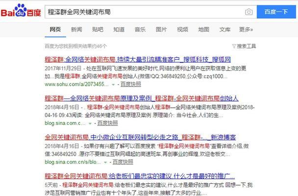
Task: Switch to the 视频 tab
Action: click(183, 29)
